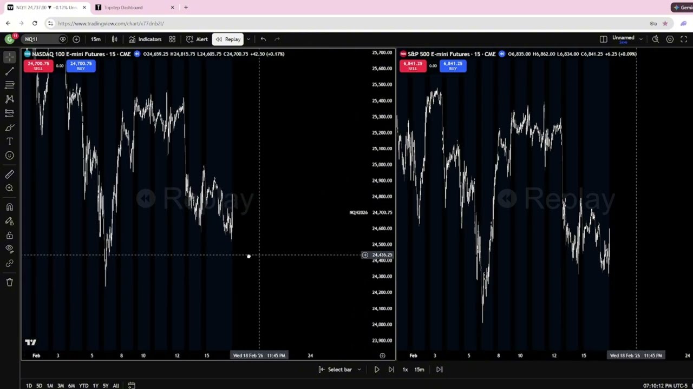
Task: Select the All date range
Action: [116, 386]
